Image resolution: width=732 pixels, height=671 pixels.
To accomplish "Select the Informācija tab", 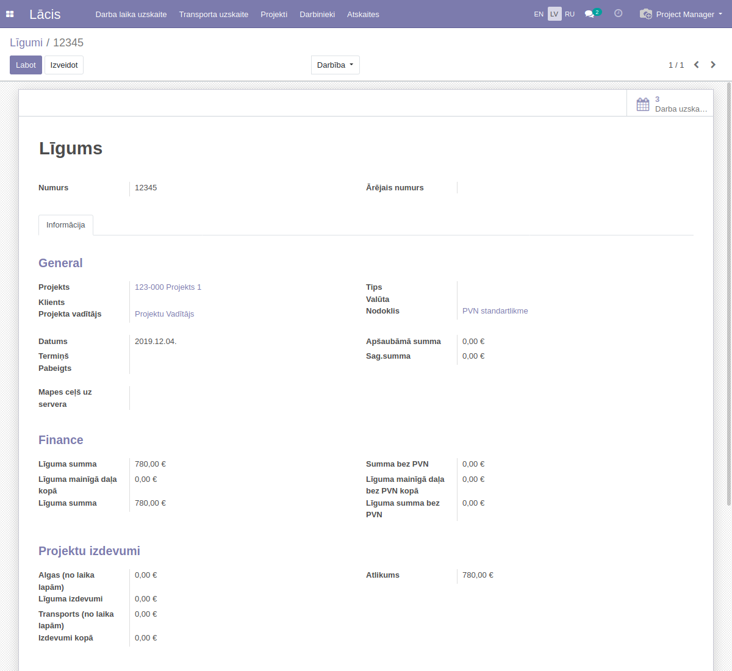I will click(x=66, y=225).
